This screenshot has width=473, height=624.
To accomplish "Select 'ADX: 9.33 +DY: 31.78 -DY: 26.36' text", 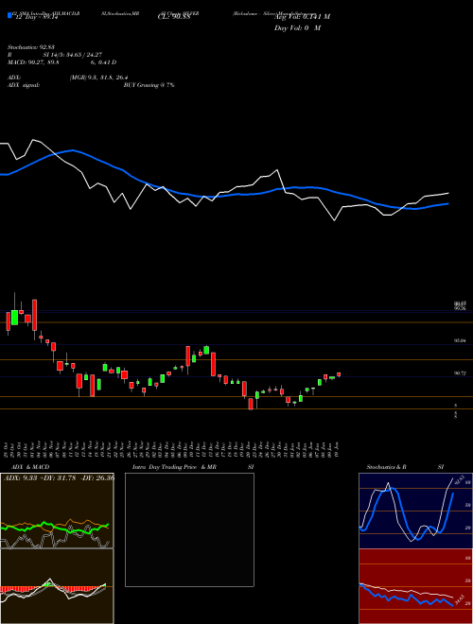I will pyautogui.click(x=59, y=478).
